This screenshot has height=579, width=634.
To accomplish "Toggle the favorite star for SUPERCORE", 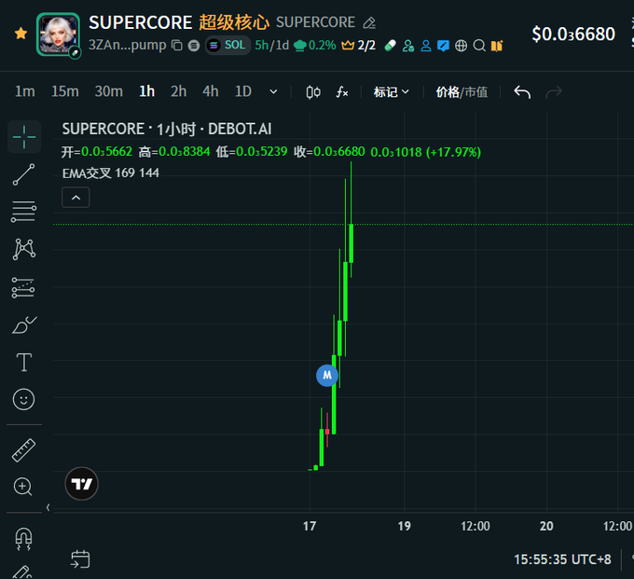I will point(21,34).
